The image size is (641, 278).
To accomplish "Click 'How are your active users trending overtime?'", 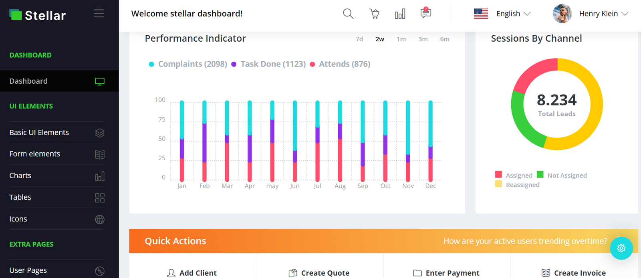I will tap(525, 241).
